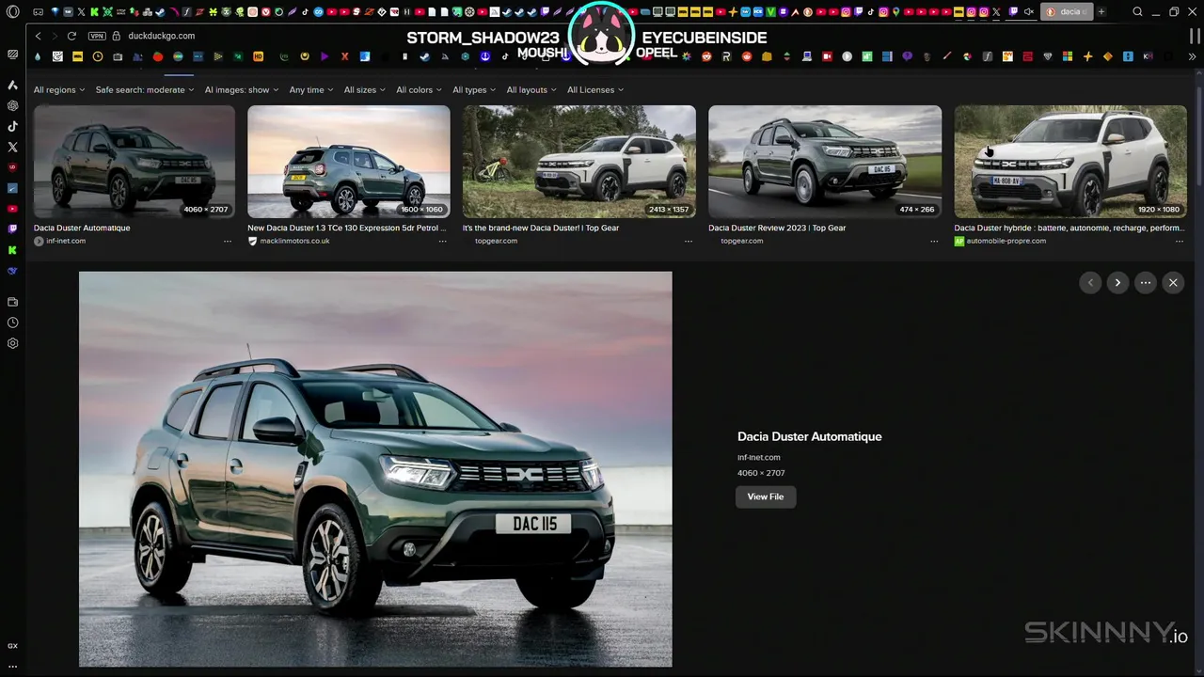Screen dimensions: 1204x677
Task: Click the duckduckgo.com address field
Action: point(161,36)
